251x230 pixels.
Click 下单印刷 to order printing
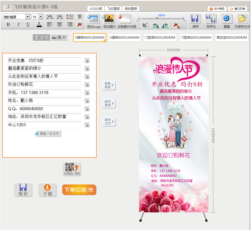click(79, 190)
